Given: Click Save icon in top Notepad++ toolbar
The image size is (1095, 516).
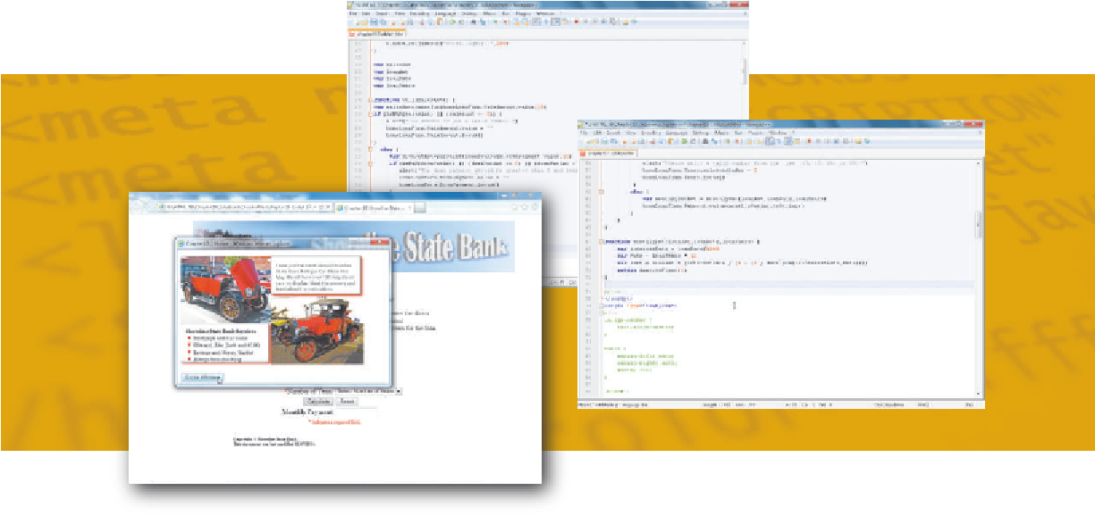Looking at the screenshot, I should tap(374, 21).
